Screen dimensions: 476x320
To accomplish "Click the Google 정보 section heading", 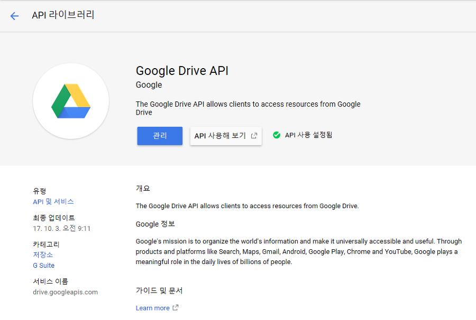I will click(x=155, y=224).
